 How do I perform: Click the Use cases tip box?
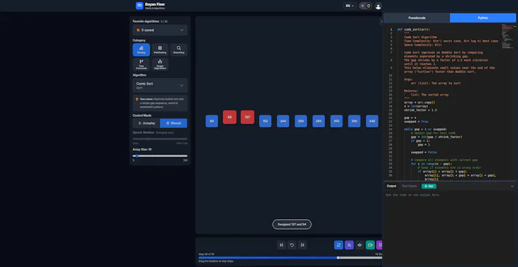(x=160, y=103)
